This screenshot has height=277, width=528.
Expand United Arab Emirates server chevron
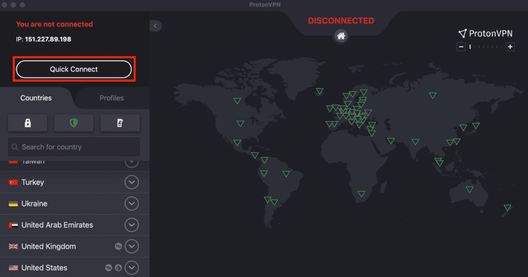131,225
